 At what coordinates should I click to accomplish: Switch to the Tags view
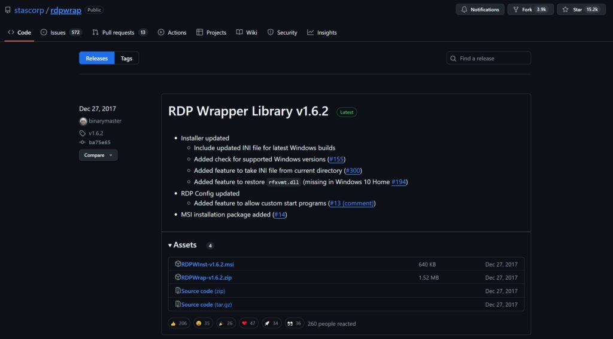click(x=126, y=58)
